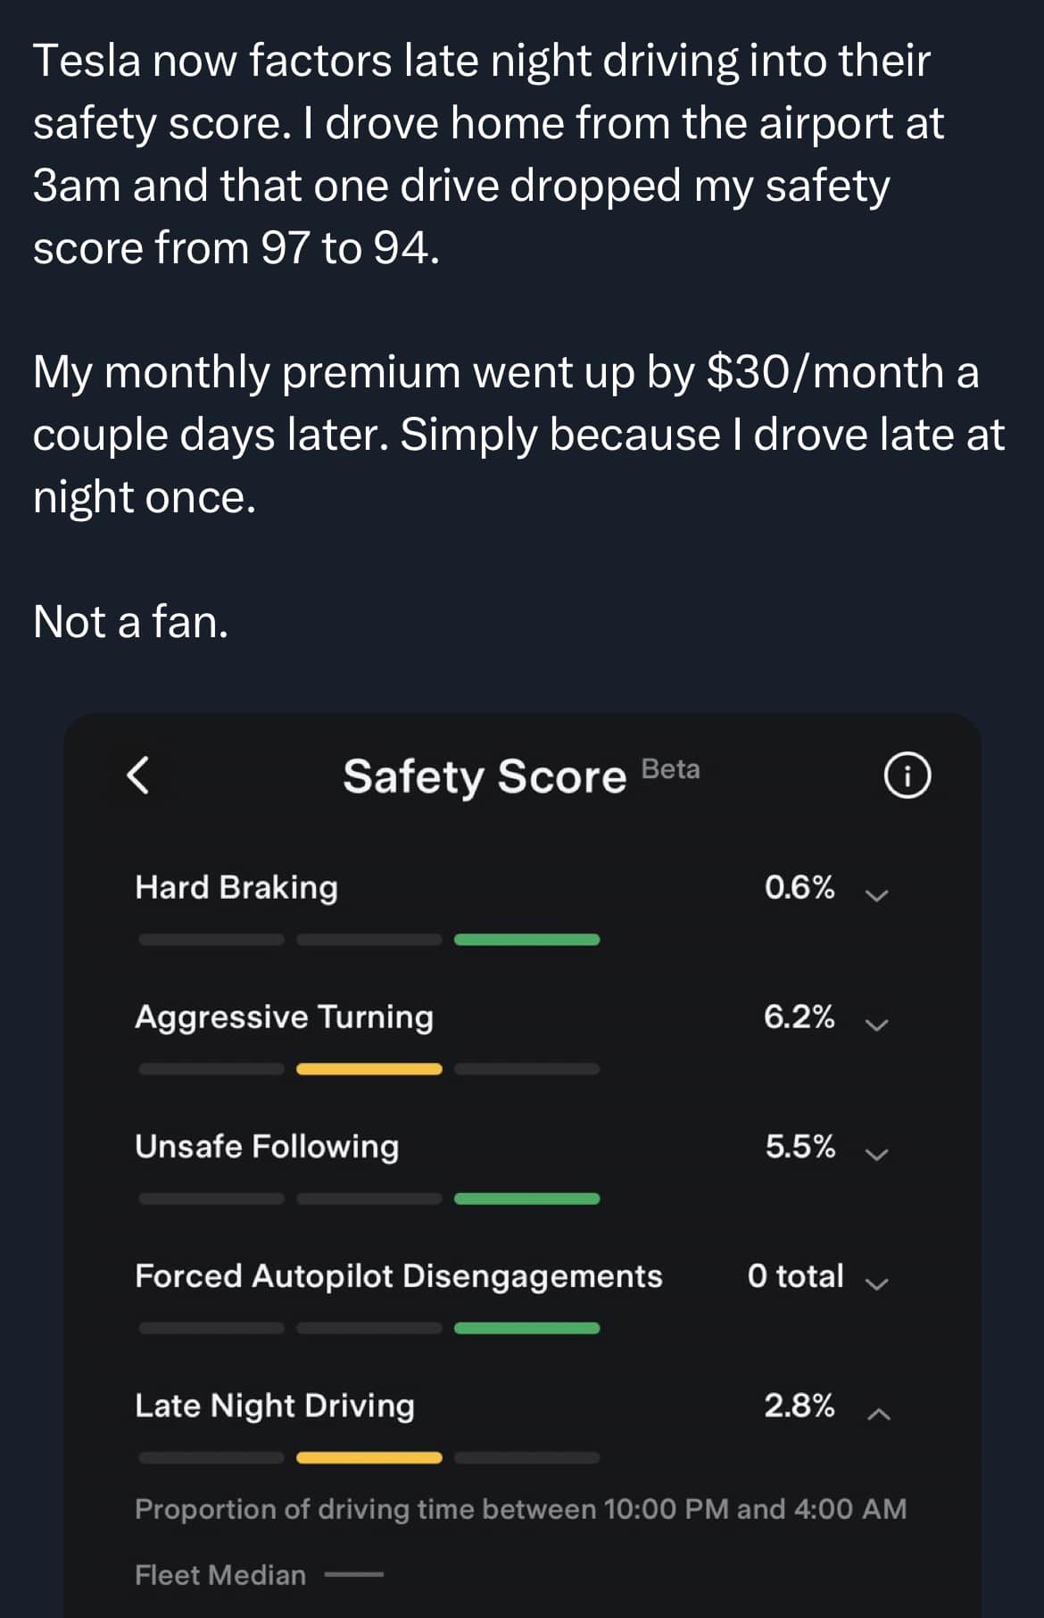Screen dimensions: 1044x1618
Task: Expand the Hard Braking chevron
Action: point(877,895)
